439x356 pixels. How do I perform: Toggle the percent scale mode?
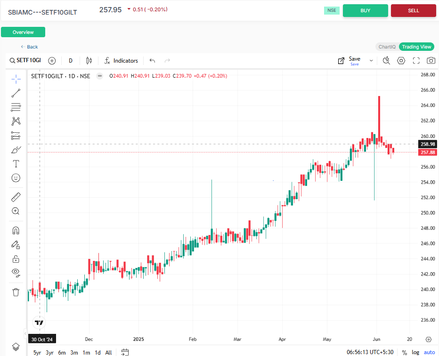coord(404,352)
